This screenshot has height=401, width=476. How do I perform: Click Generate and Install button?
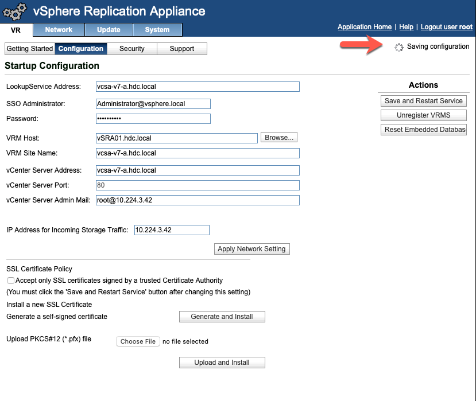[222, 316]
